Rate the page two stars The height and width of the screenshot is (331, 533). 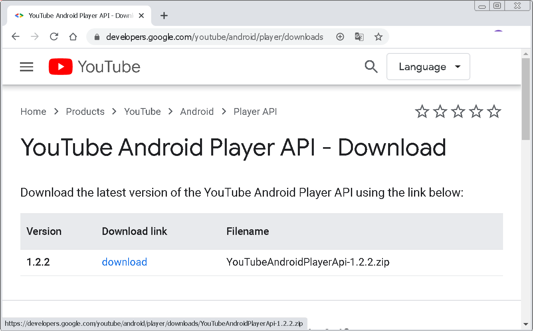coord(440,111)
